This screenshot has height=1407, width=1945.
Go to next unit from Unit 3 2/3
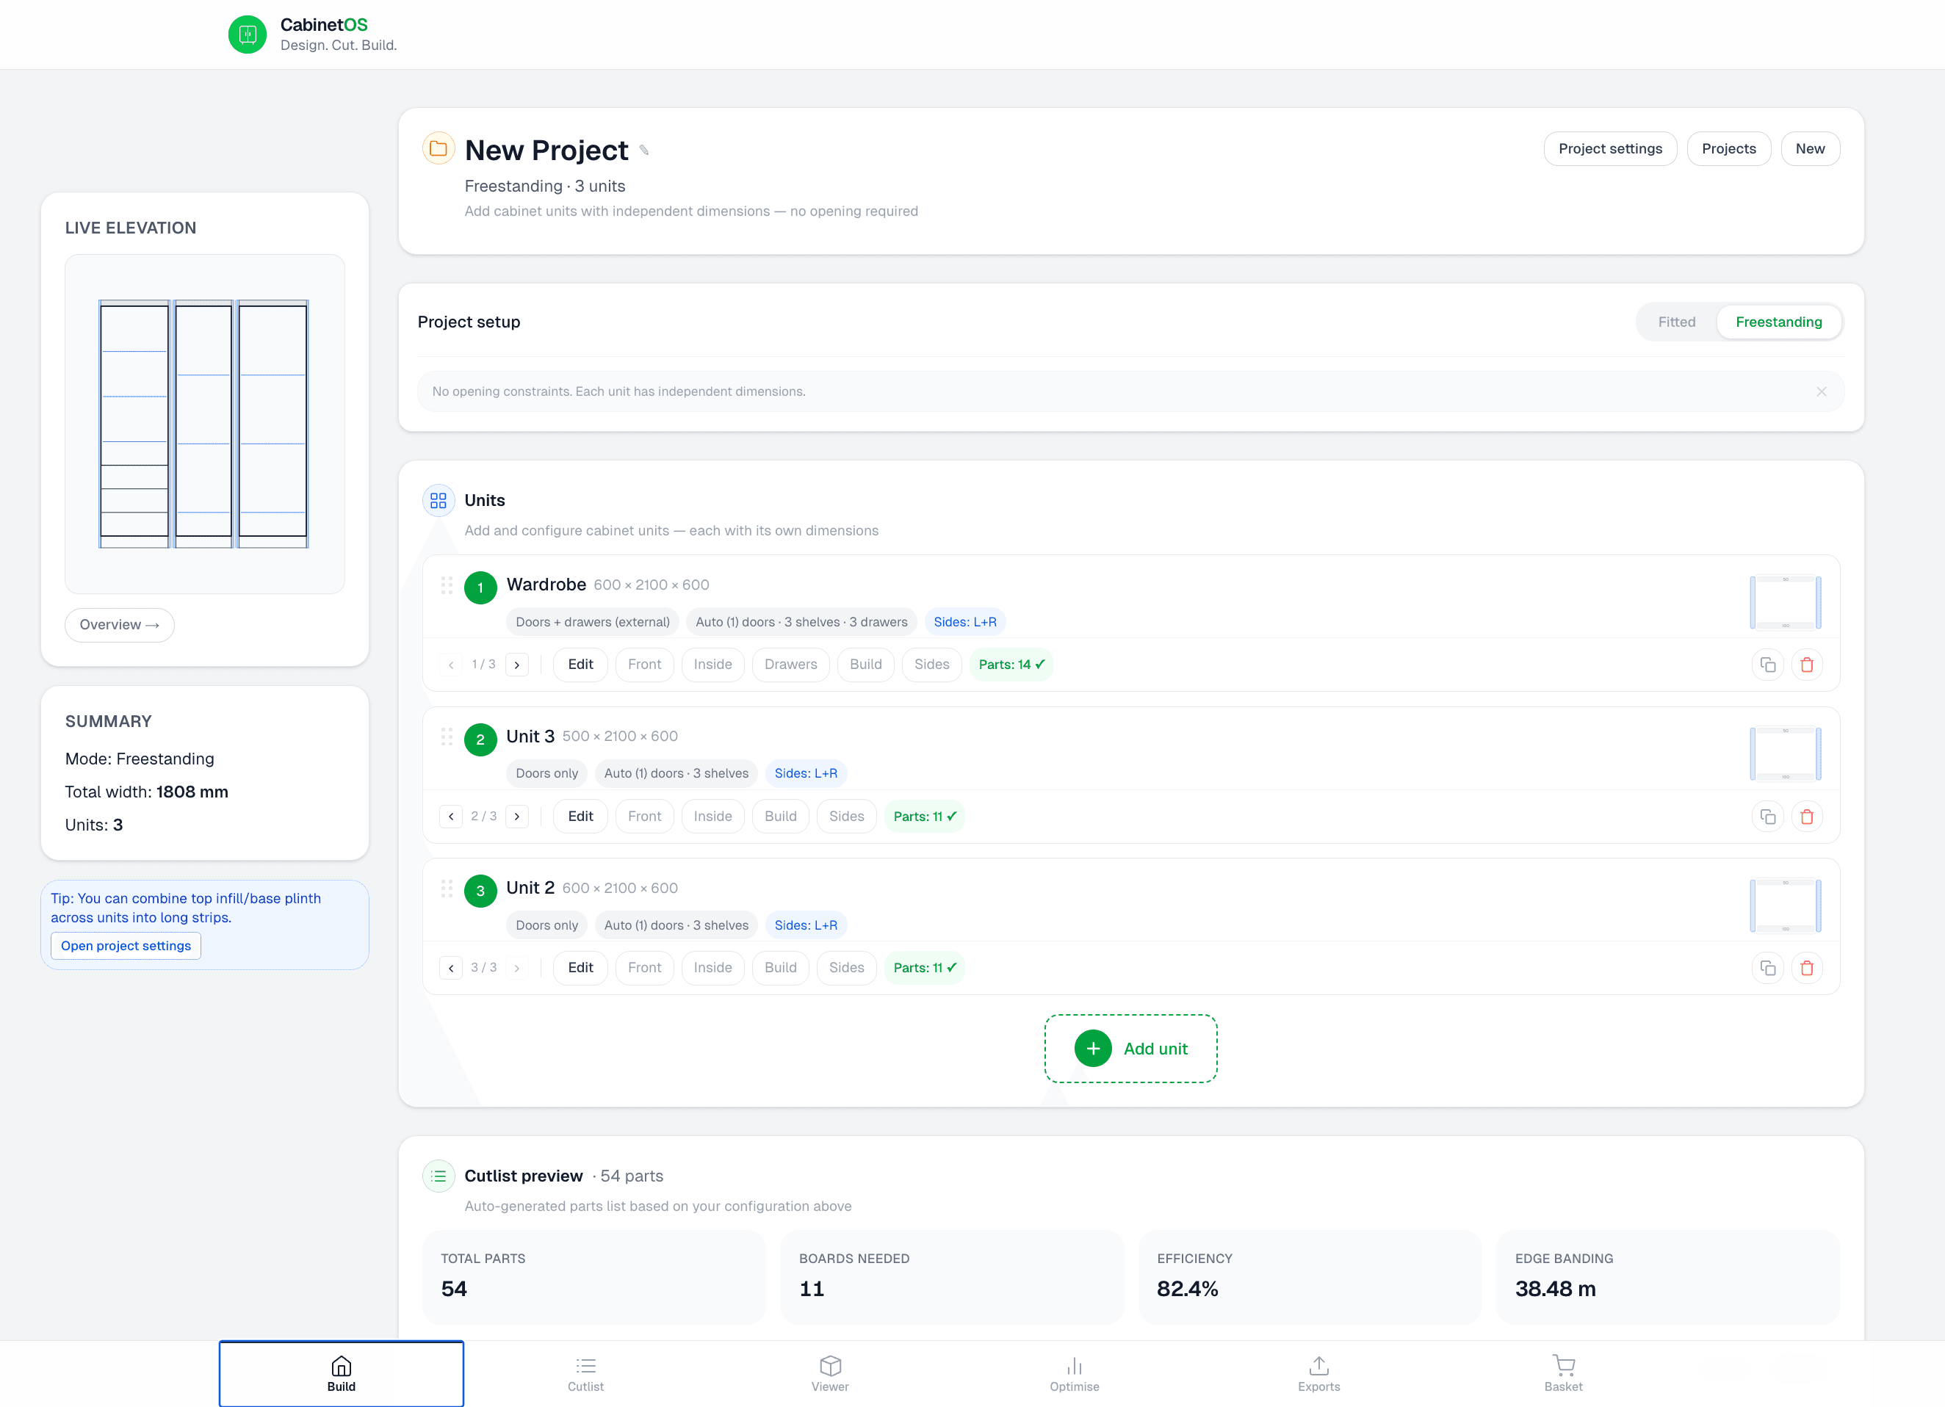pyautogui.click(x=517, y=817)
